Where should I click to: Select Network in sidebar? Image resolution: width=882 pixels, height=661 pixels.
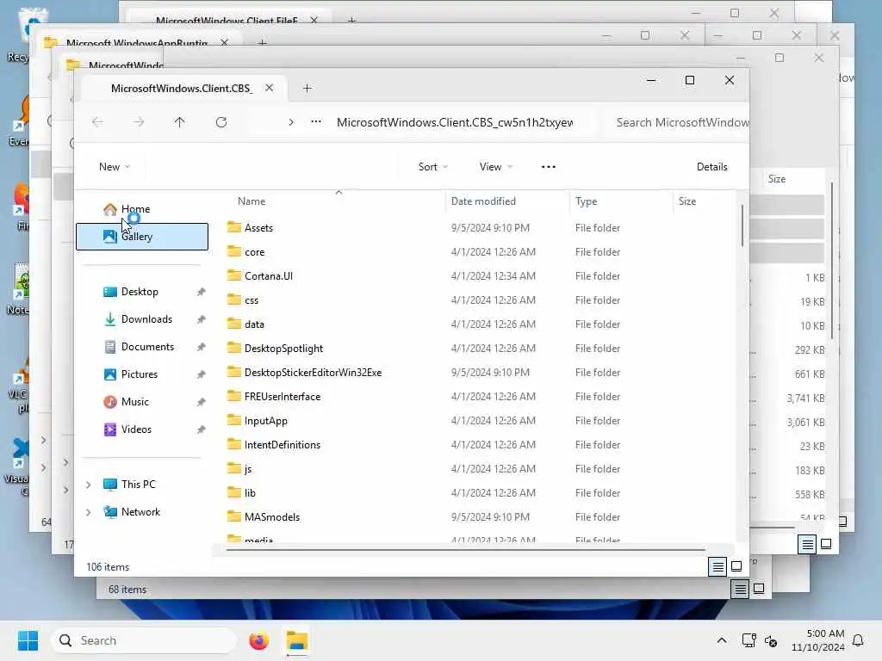[x=140, y=512]
